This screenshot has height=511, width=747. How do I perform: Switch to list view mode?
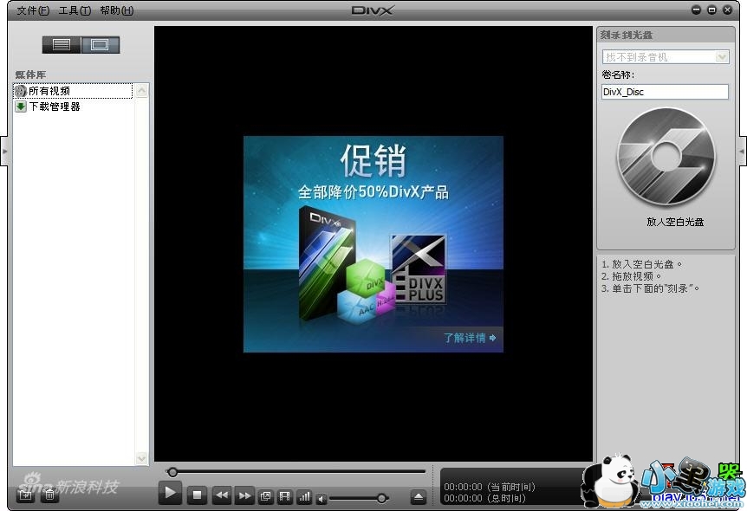62,44
